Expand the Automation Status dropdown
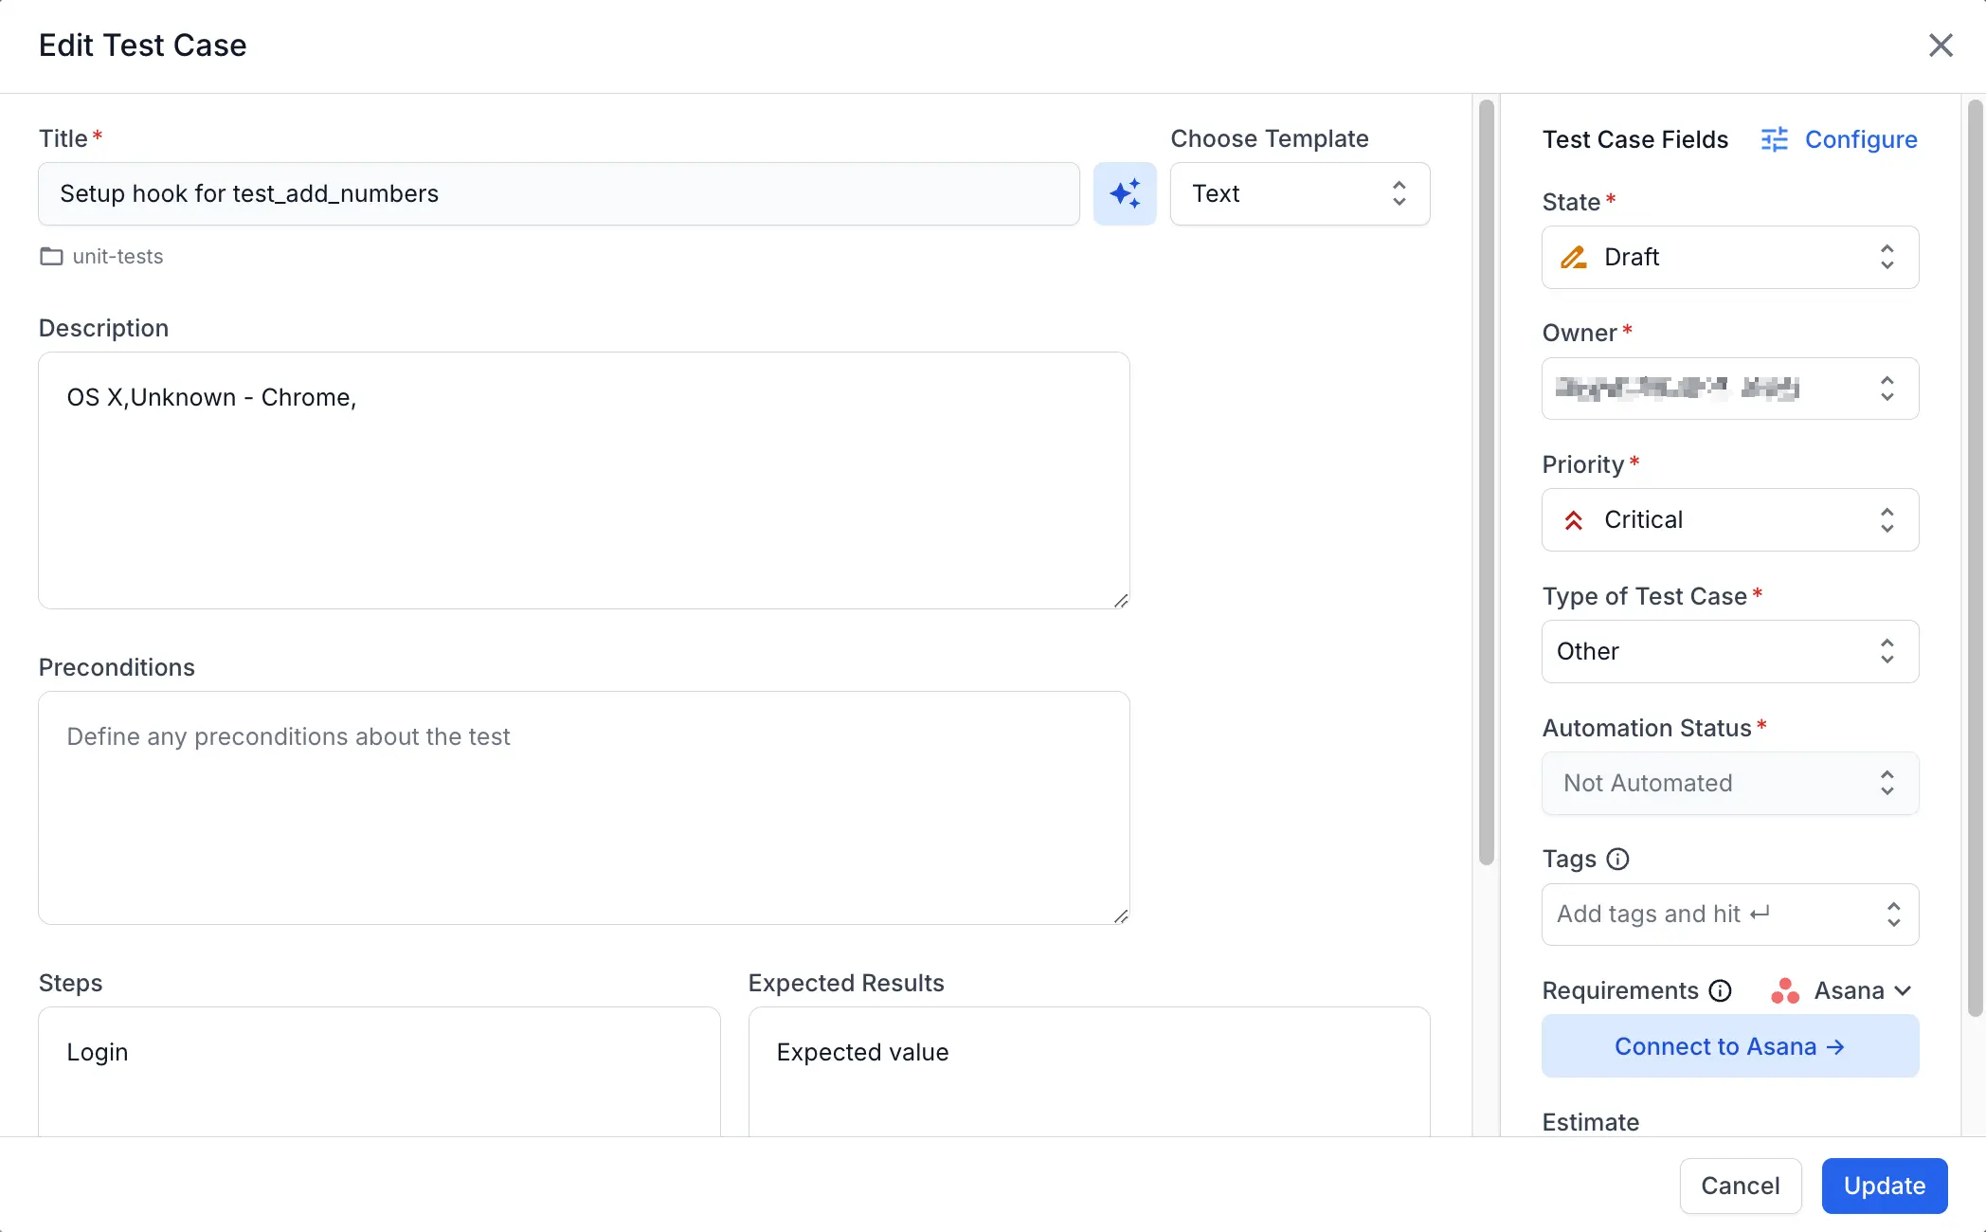The height and width of the screenshot is (1232, 1986). pos(1729,783)
